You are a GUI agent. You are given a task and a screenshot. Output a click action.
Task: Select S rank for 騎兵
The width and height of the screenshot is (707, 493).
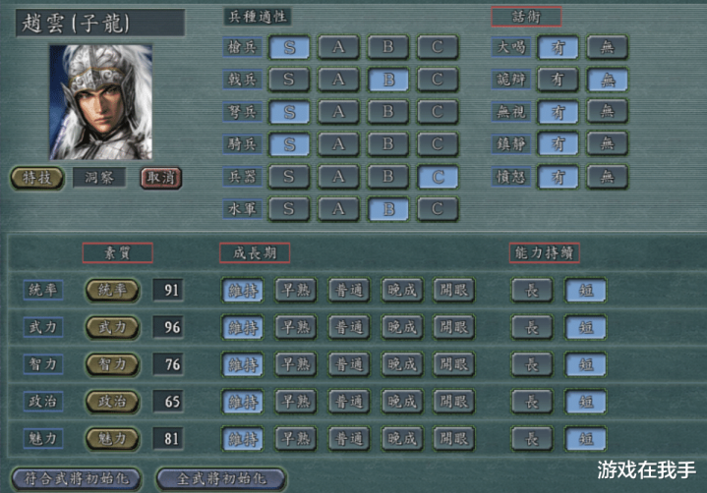click(x=289, y=144)
